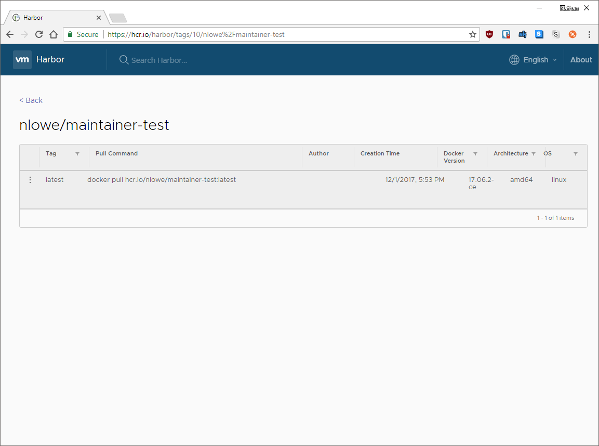The image size is (599, 446).
Task: Open the About link
Action: [x=581, y=59]
